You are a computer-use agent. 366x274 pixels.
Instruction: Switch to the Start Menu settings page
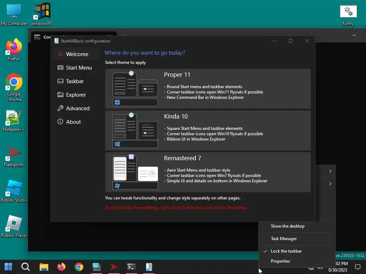pos(77,67)
